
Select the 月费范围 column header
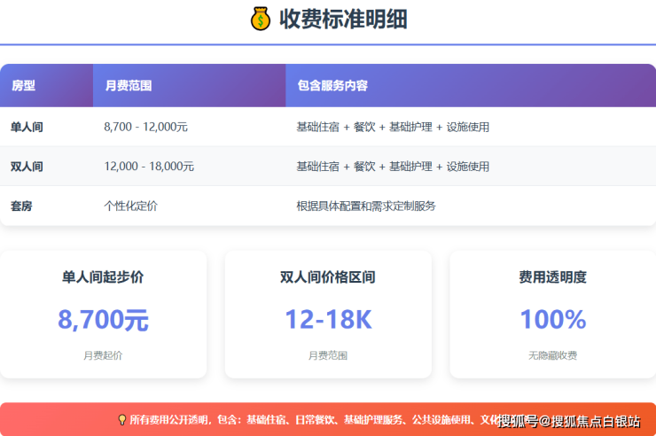[129, 86]
